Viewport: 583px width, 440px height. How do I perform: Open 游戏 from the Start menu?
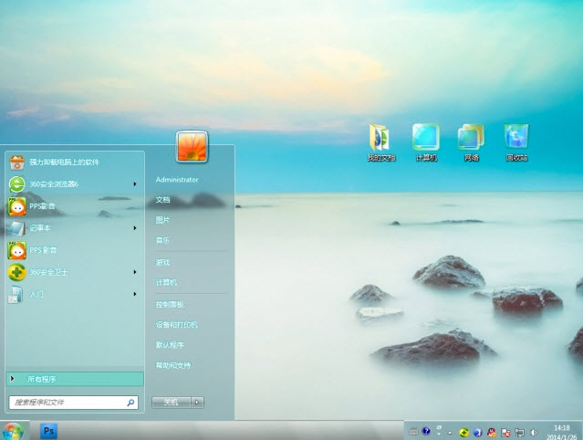[x=162, y=263]
